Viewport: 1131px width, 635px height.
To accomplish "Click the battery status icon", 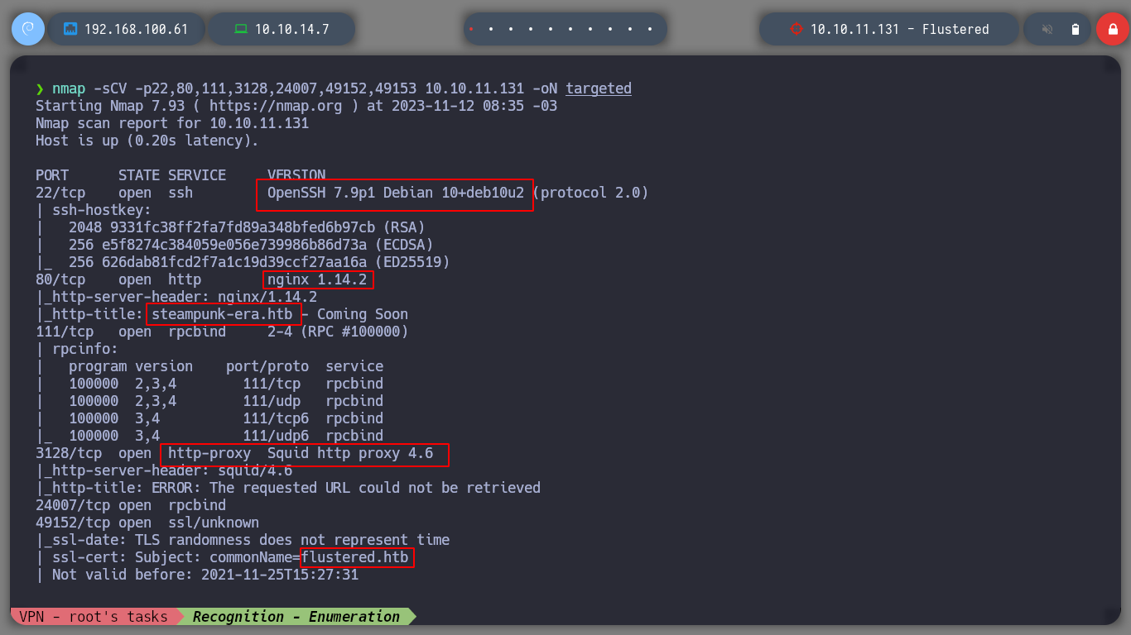I will click(1076, 29).
